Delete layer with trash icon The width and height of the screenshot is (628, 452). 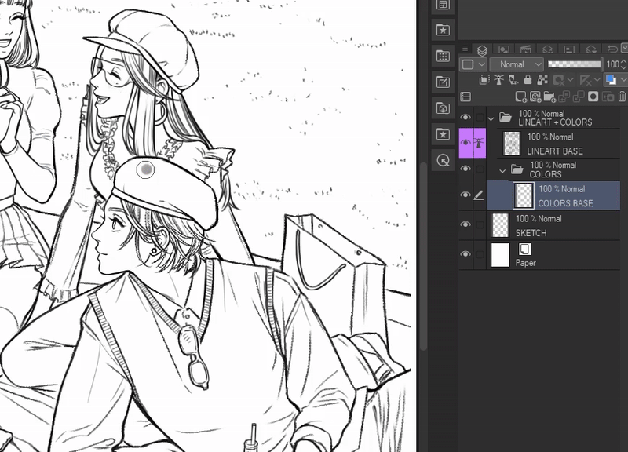(x=622, y=97)
